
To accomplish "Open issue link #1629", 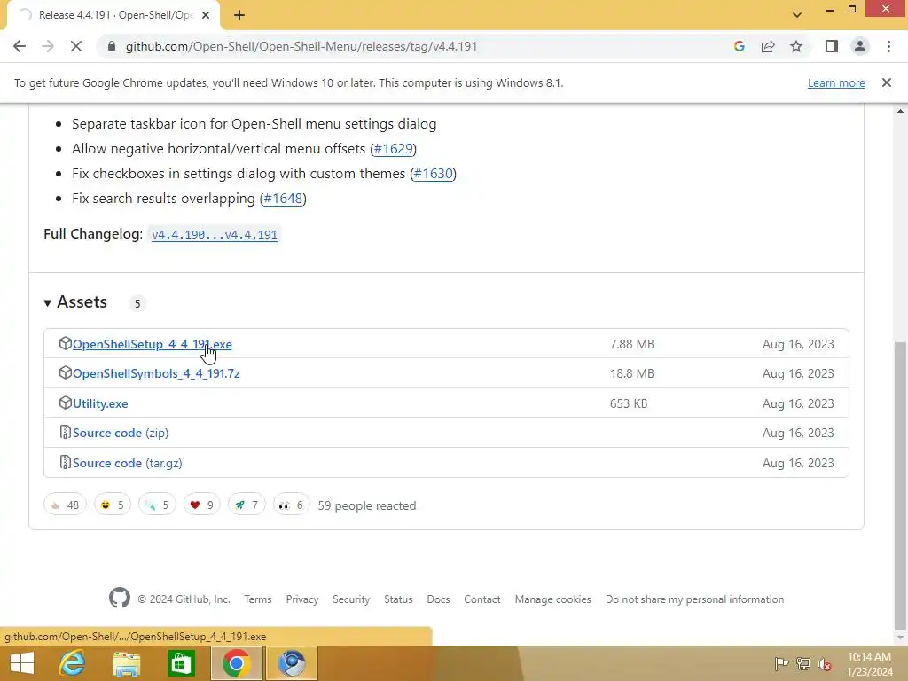I will click(393, 149).
